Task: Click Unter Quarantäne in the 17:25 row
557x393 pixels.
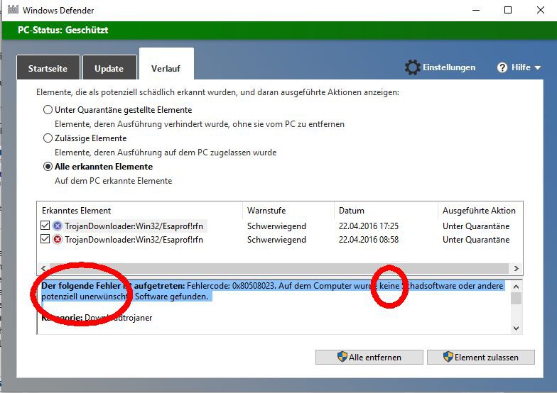Action: click(x=476, y=226)
